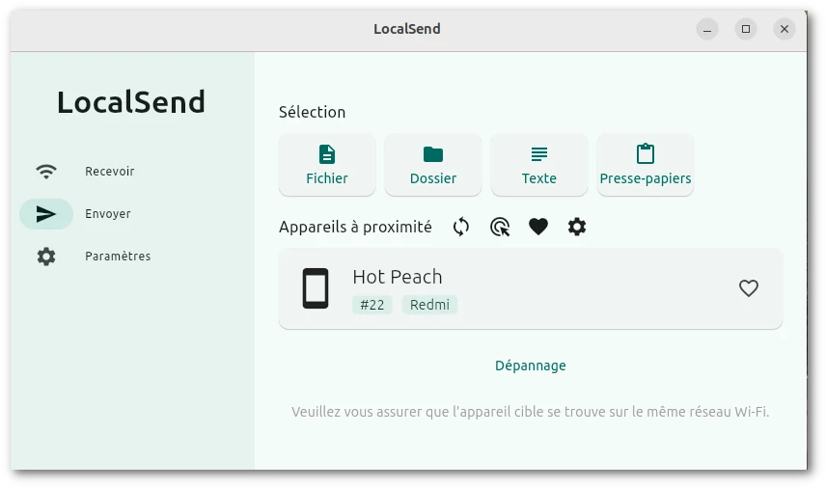This screenshot has height=488, width=826.
Task: Open send mode gear icon near devices
Action: pos(577,227)
